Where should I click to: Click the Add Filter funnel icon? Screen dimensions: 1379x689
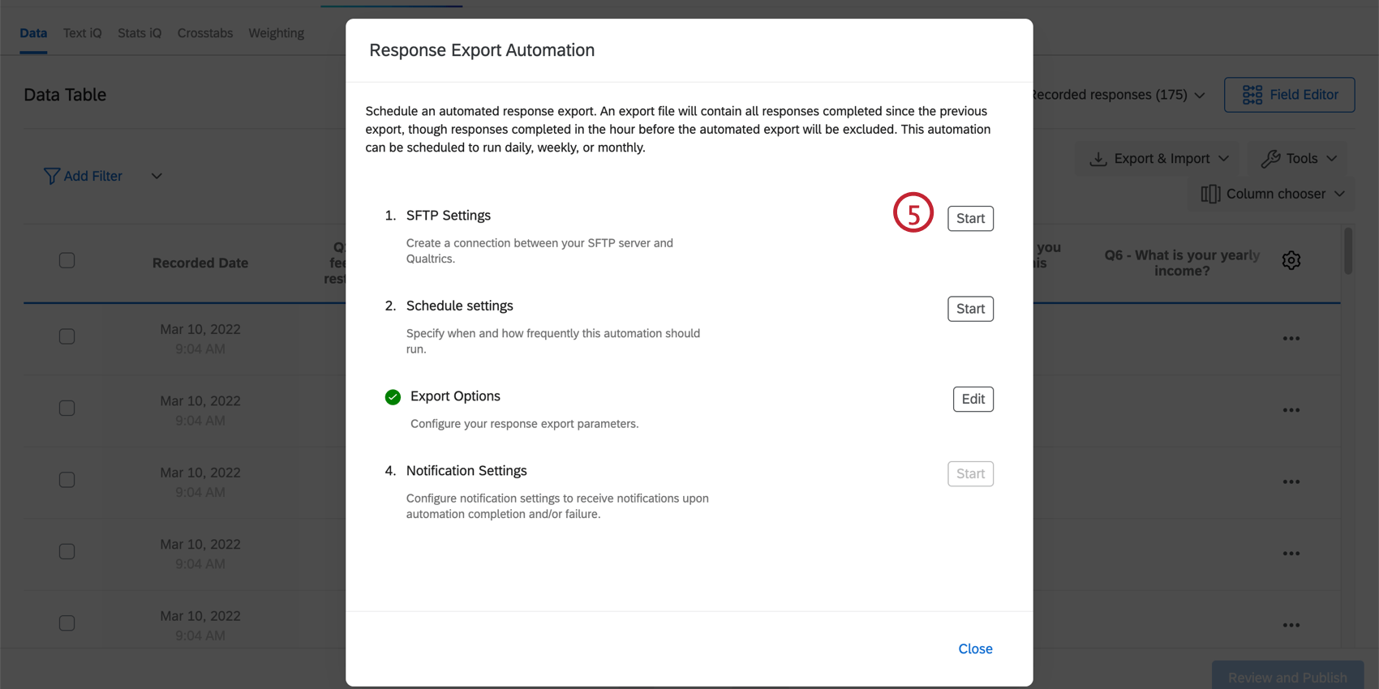[x=51, y=176]
